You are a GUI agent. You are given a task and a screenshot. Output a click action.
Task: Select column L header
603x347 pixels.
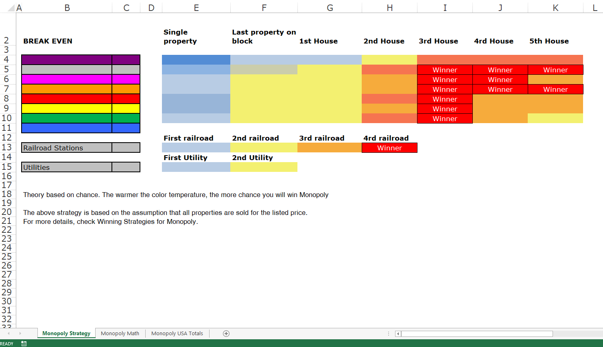[x=593, y=8]
